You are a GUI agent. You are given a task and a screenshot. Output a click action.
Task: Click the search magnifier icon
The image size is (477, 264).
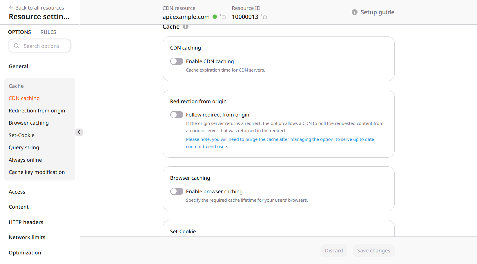point(17,46)
